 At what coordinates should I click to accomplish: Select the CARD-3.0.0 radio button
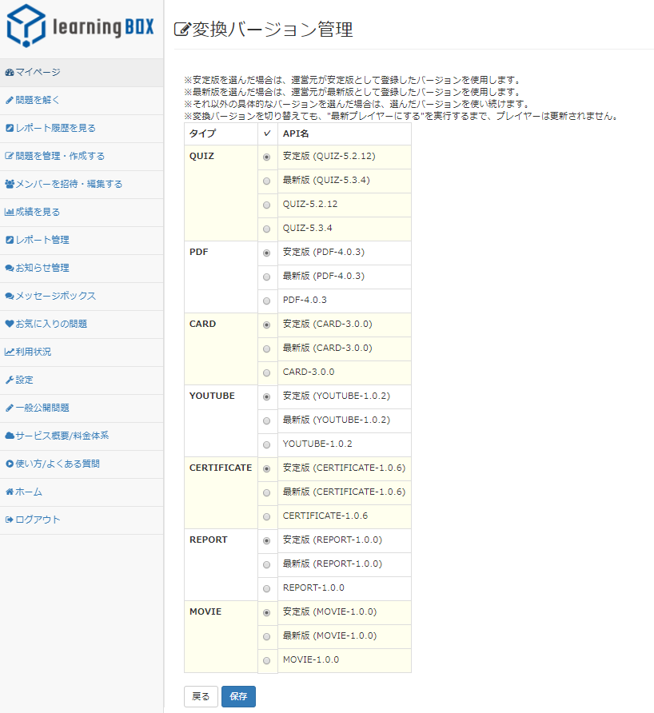click(266, 373)
